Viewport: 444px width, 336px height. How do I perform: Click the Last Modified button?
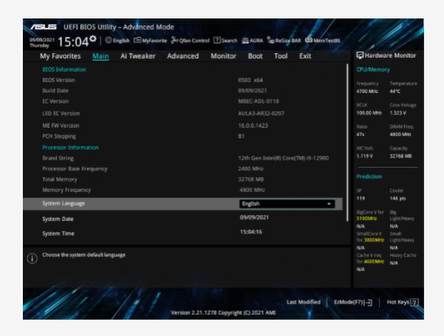point(303,302)
